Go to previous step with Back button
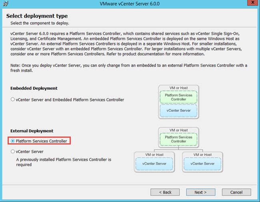260x202 pixels. click(x=165, y=192)
